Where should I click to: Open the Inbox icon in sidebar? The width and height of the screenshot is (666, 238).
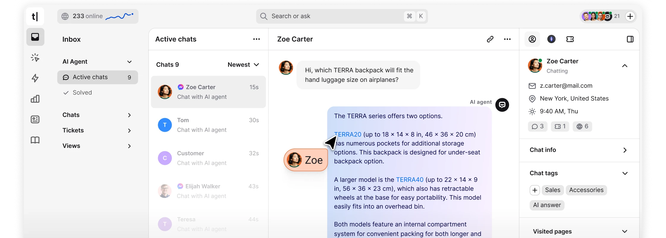pos(35,37)
